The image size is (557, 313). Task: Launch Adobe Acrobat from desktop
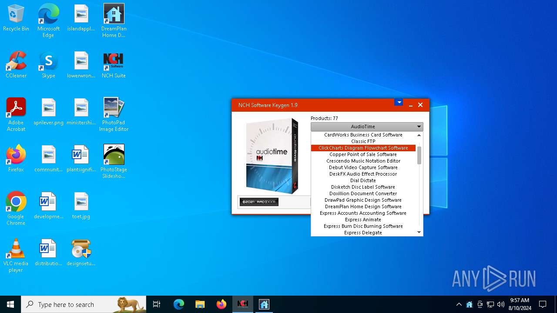tap(16, 115)
